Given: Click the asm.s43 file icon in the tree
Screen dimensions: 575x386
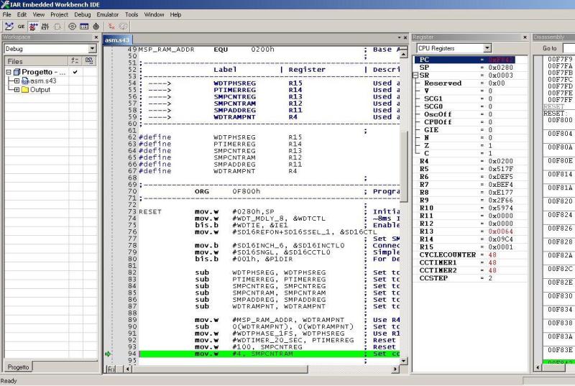Looking at the screenshot, I should (25, 81).
